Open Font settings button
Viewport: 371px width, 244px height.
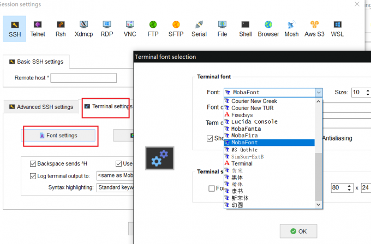tap(58, 136)
